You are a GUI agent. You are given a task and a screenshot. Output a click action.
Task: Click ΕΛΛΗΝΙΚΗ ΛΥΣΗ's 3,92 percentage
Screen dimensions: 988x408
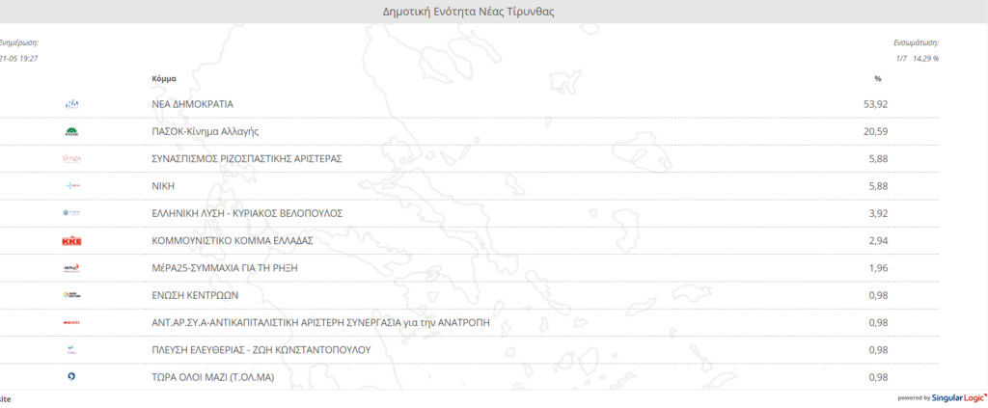878,213
